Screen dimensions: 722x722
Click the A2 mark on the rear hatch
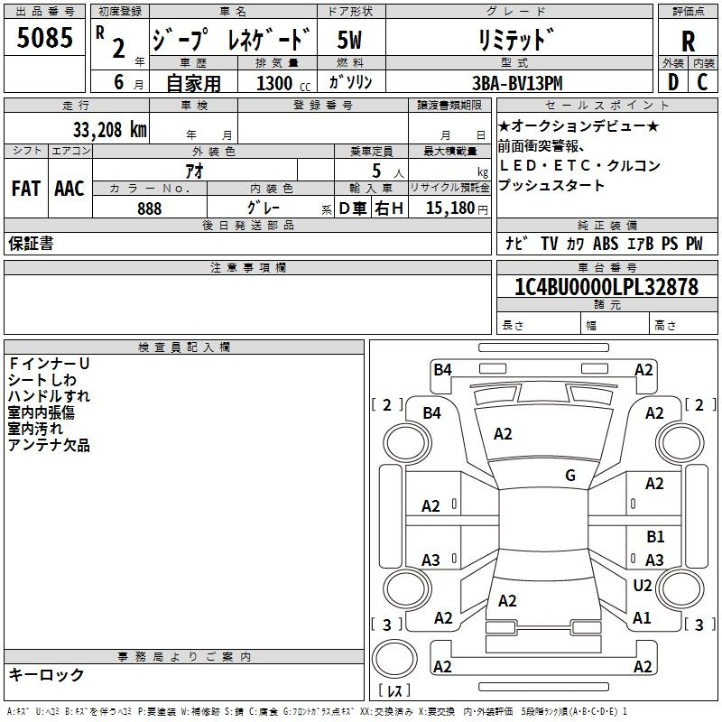507,600
